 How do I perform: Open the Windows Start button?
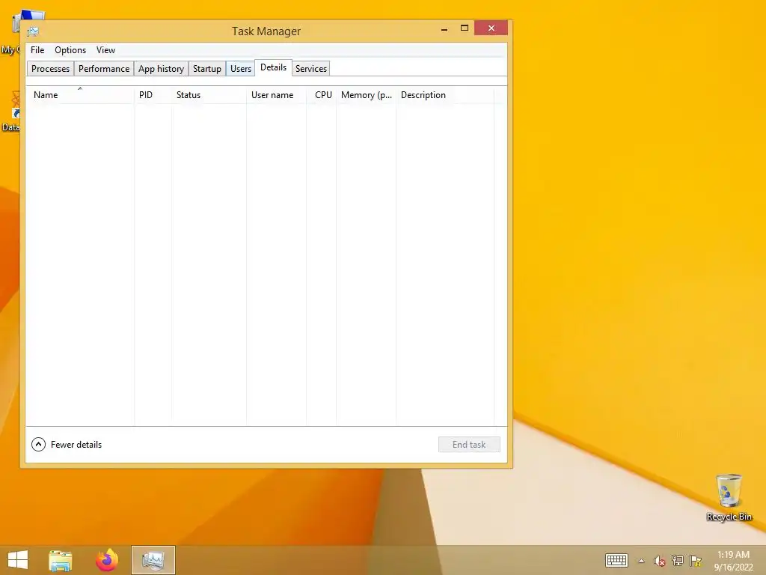pos(18,560)
